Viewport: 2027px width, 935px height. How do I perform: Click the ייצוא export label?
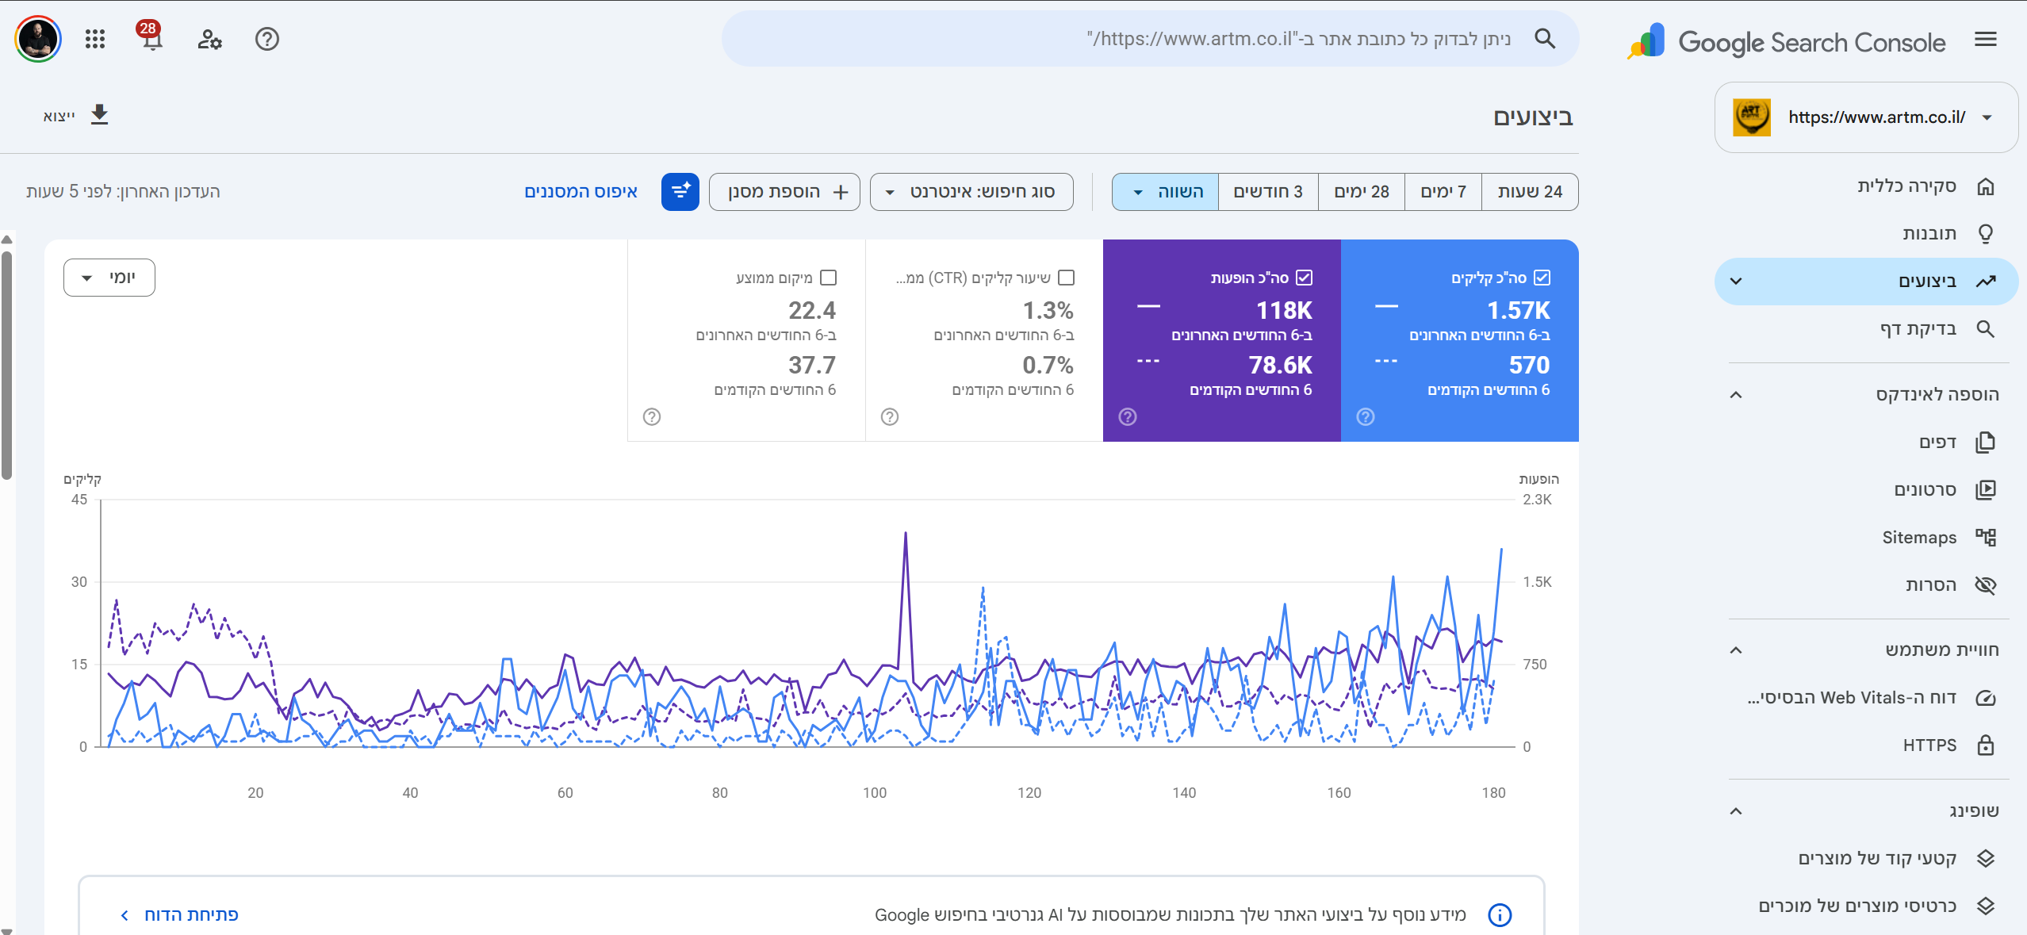coord(59,116)
